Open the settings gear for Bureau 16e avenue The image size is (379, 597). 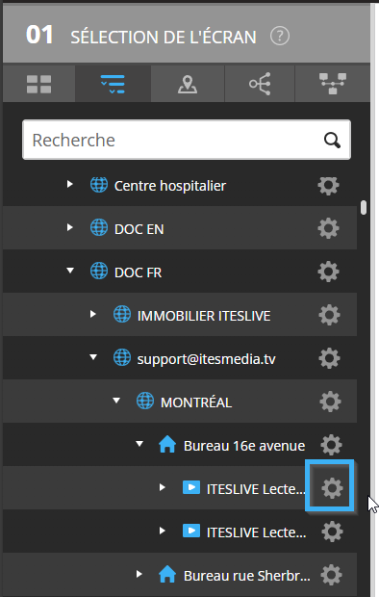[332, 445]
